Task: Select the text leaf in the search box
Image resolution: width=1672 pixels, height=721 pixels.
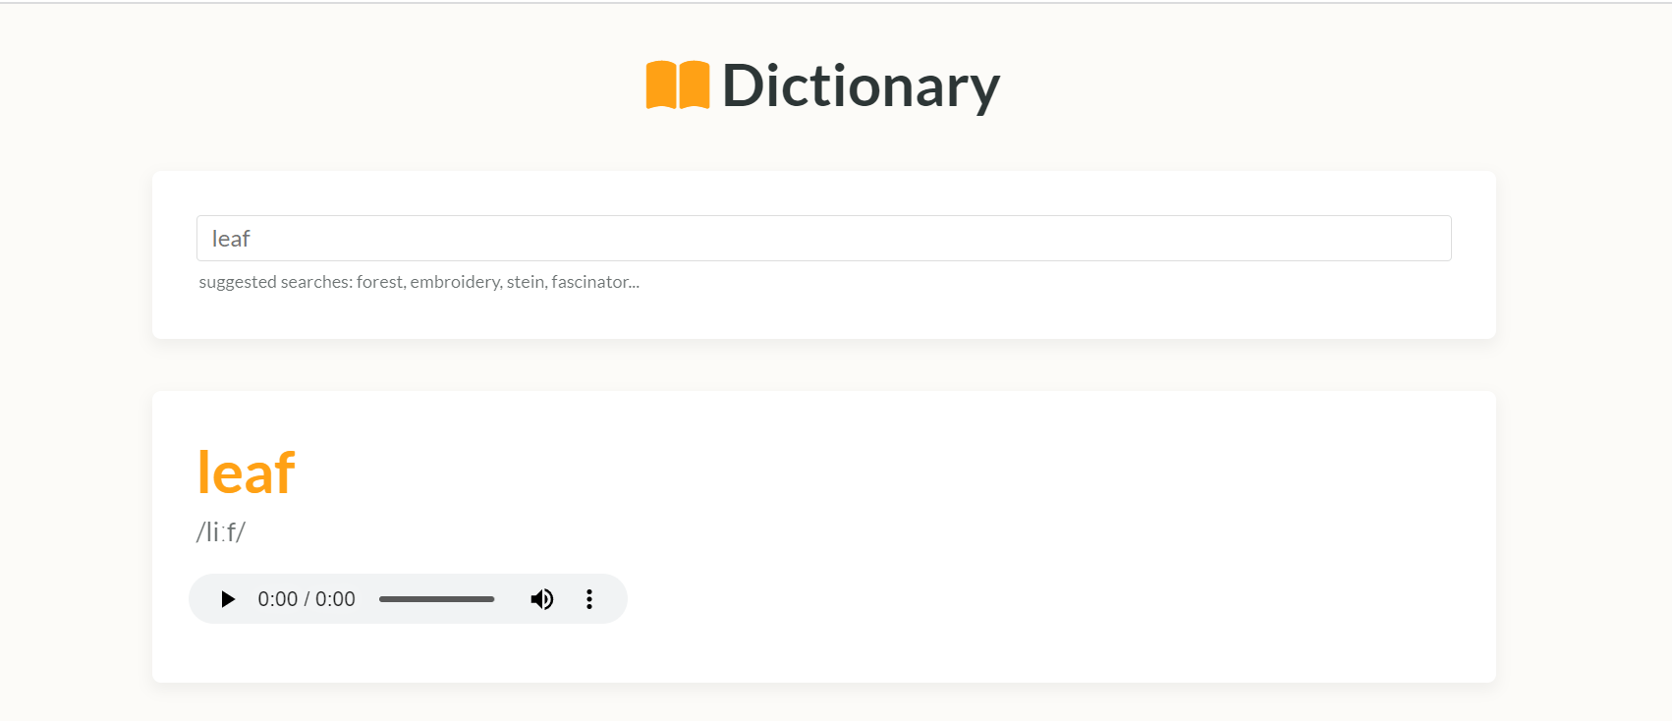Action: pyautogui.click(x=232, y=238)
